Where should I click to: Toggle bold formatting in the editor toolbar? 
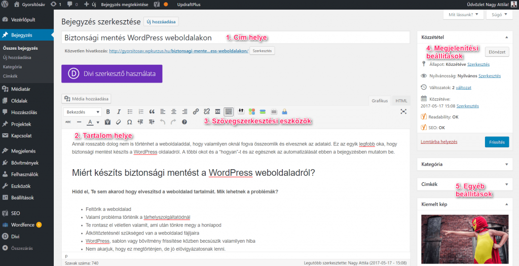[107, 111]
